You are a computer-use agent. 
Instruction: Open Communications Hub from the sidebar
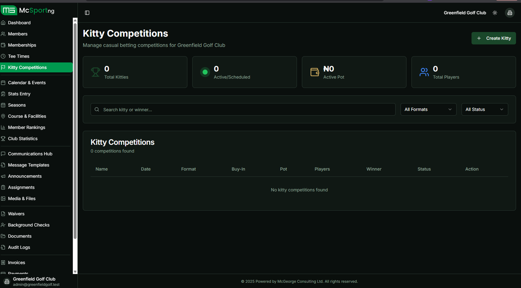click(x=30, y=154)
